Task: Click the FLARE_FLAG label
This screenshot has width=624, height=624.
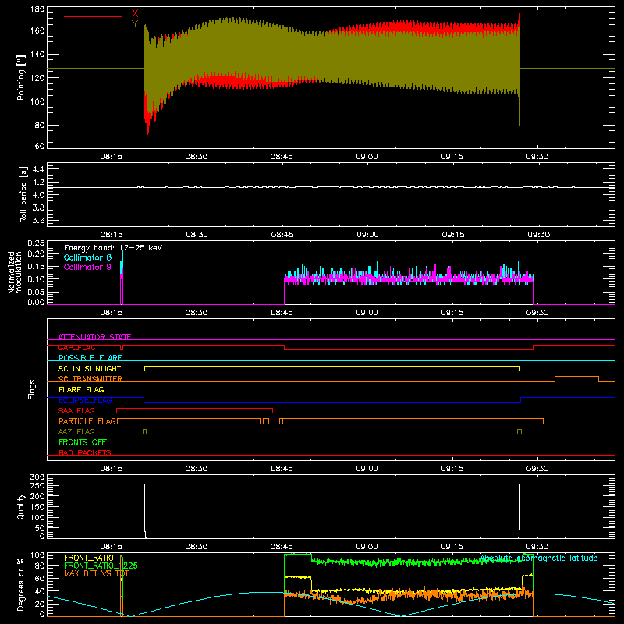Action: pyautogui.click(x=81, y=389)
